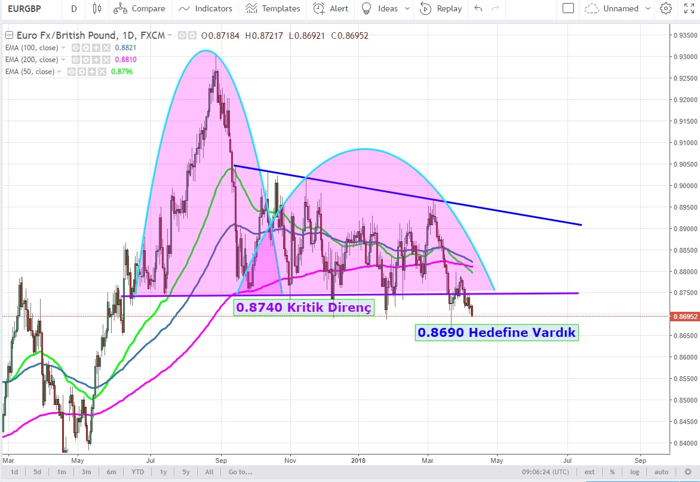Open the layout selection square icon
Viewport: 700px width, 482px height.
click(568, 8)
